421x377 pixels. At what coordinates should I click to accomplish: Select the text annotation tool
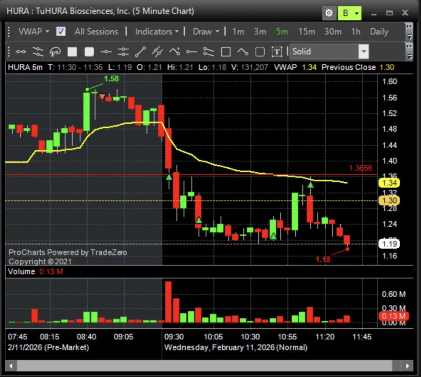(x=277, y=52)
